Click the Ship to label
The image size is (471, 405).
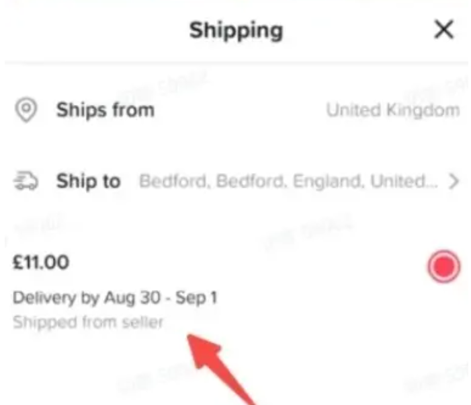[x=88, y=182]
